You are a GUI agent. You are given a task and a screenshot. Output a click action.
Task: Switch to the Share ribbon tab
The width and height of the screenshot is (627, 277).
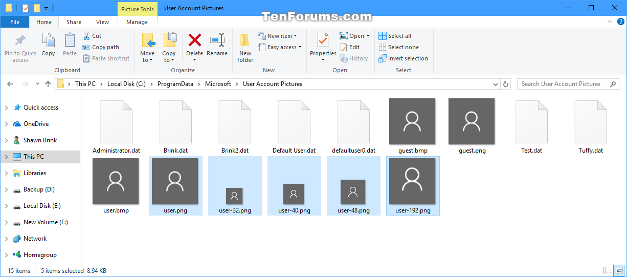click(x=74, y=22)
